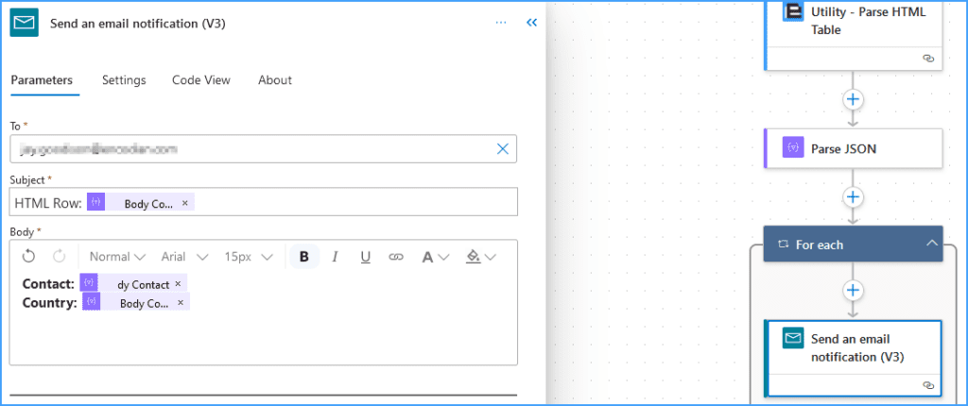Click the Subject input field

pos(264,202)
